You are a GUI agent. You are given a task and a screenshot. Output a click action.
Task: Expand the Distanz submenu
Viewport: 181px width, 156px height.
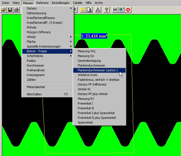click(47, 8)
